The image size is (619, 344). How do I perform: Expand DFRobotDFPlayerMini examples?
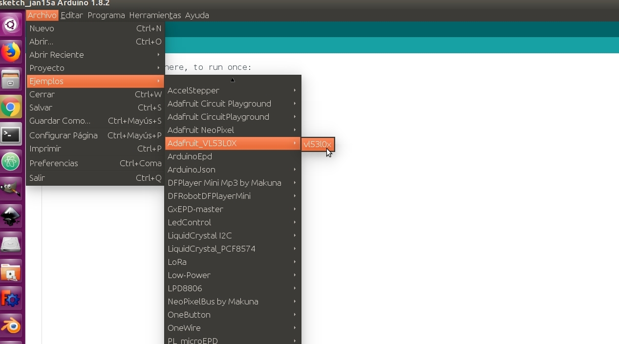(233, 196)
